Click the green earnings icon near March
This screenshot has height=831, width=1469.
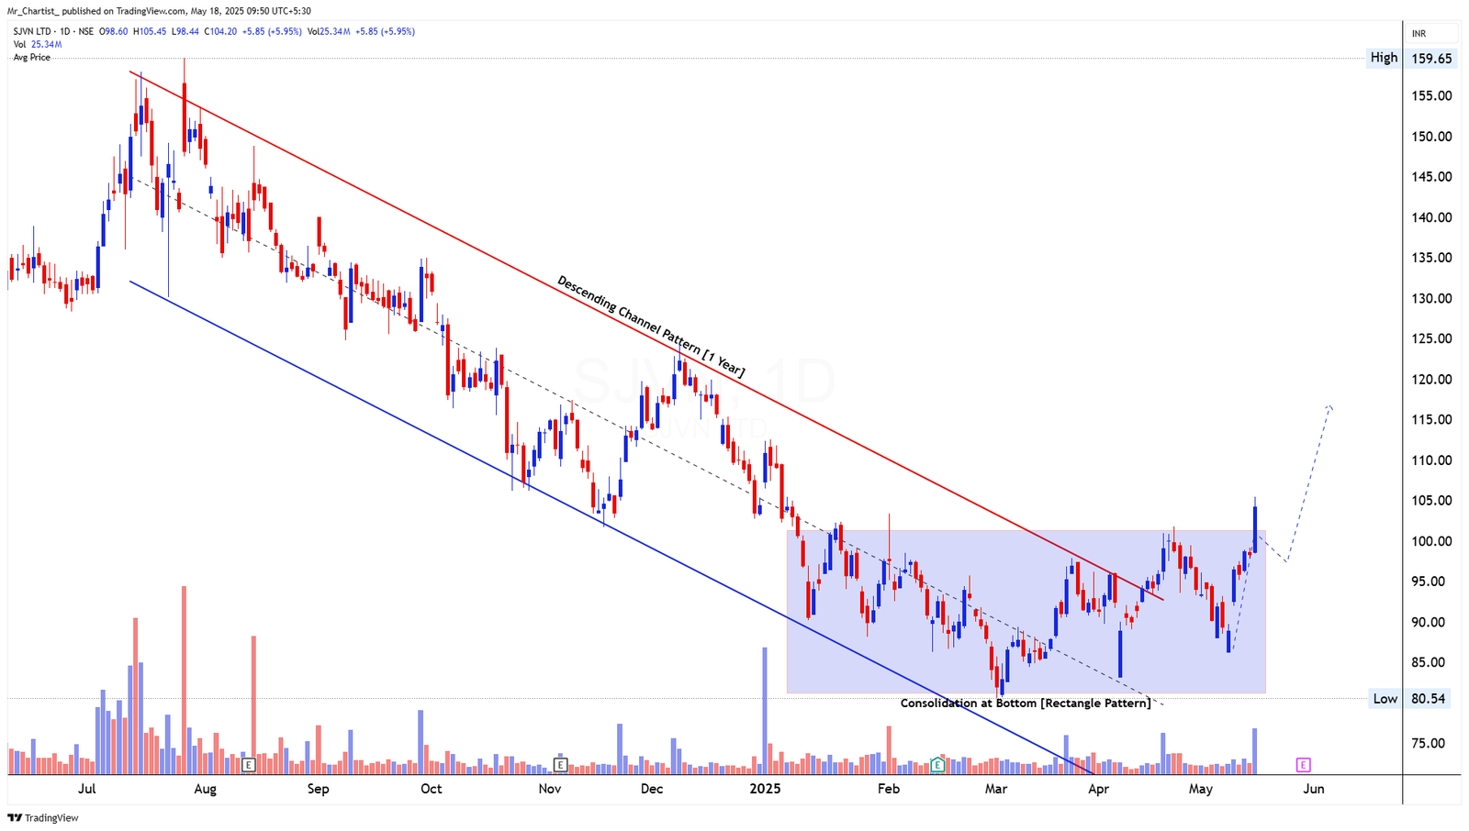tap(936, 763)
